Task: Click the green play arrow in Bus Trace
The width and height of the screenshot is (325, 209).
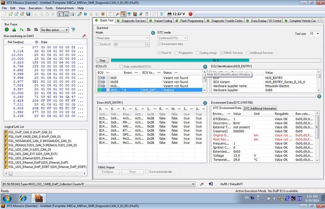Action: click(22, 30)
